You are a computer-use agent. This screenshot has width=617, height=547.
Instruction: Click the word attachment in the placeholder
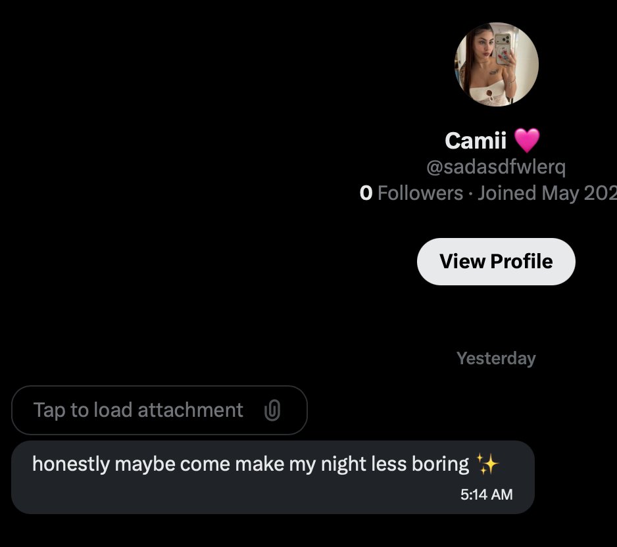point(191,410)
